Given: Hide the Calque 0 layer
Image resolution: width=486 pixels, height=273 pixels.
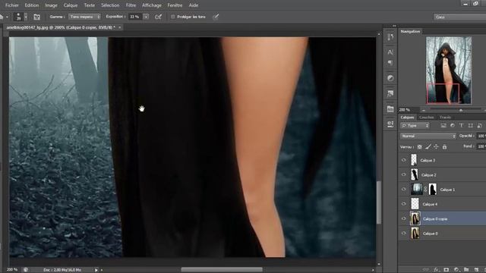Looking at the screenshot, I should [x=403, y=234].
